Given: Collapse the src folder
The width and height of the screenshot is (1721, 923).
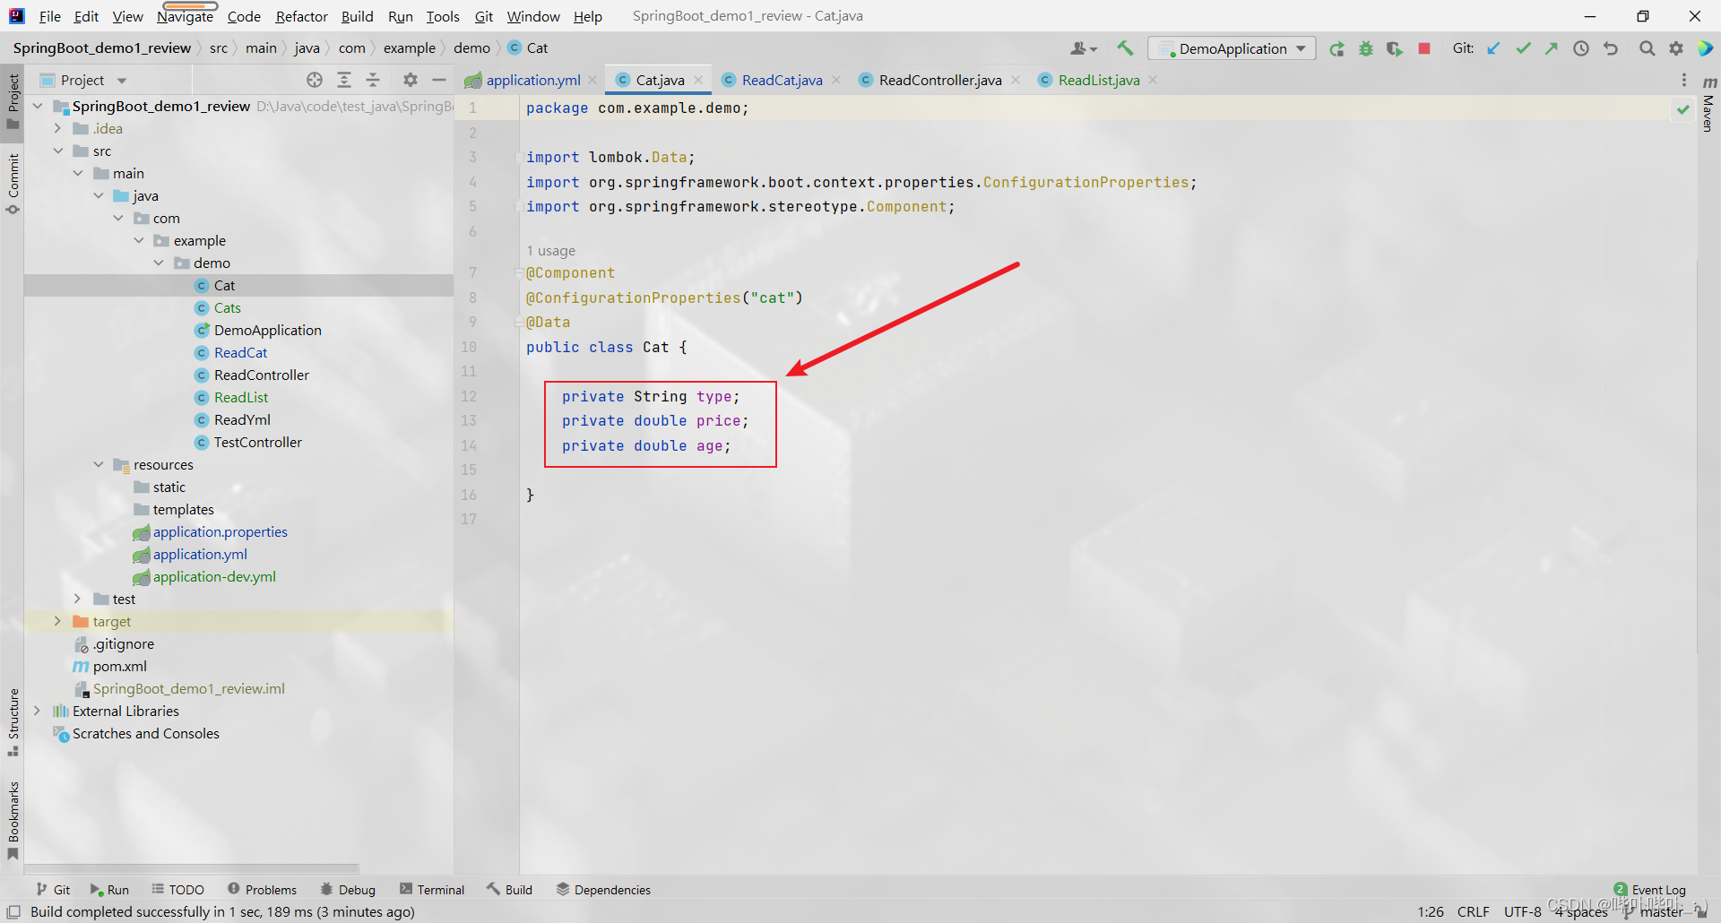Looking at the screenshot, I should pos(57,151).
